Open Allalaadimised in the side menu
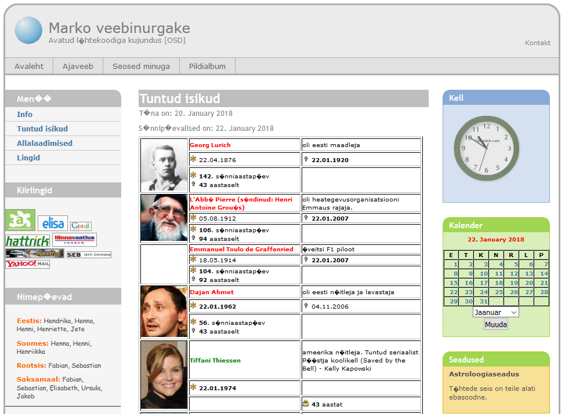This screenshot has height=414, width=565. 45,143
